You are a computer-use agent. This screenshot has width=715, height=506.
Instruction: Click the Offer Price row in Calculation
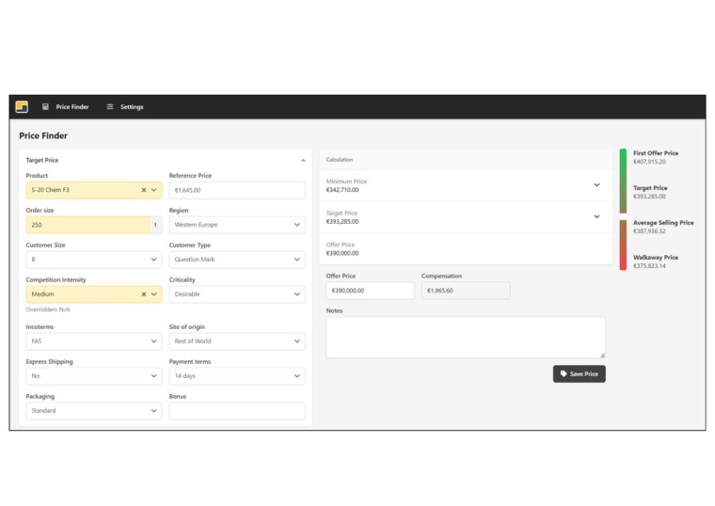[466, 249]
